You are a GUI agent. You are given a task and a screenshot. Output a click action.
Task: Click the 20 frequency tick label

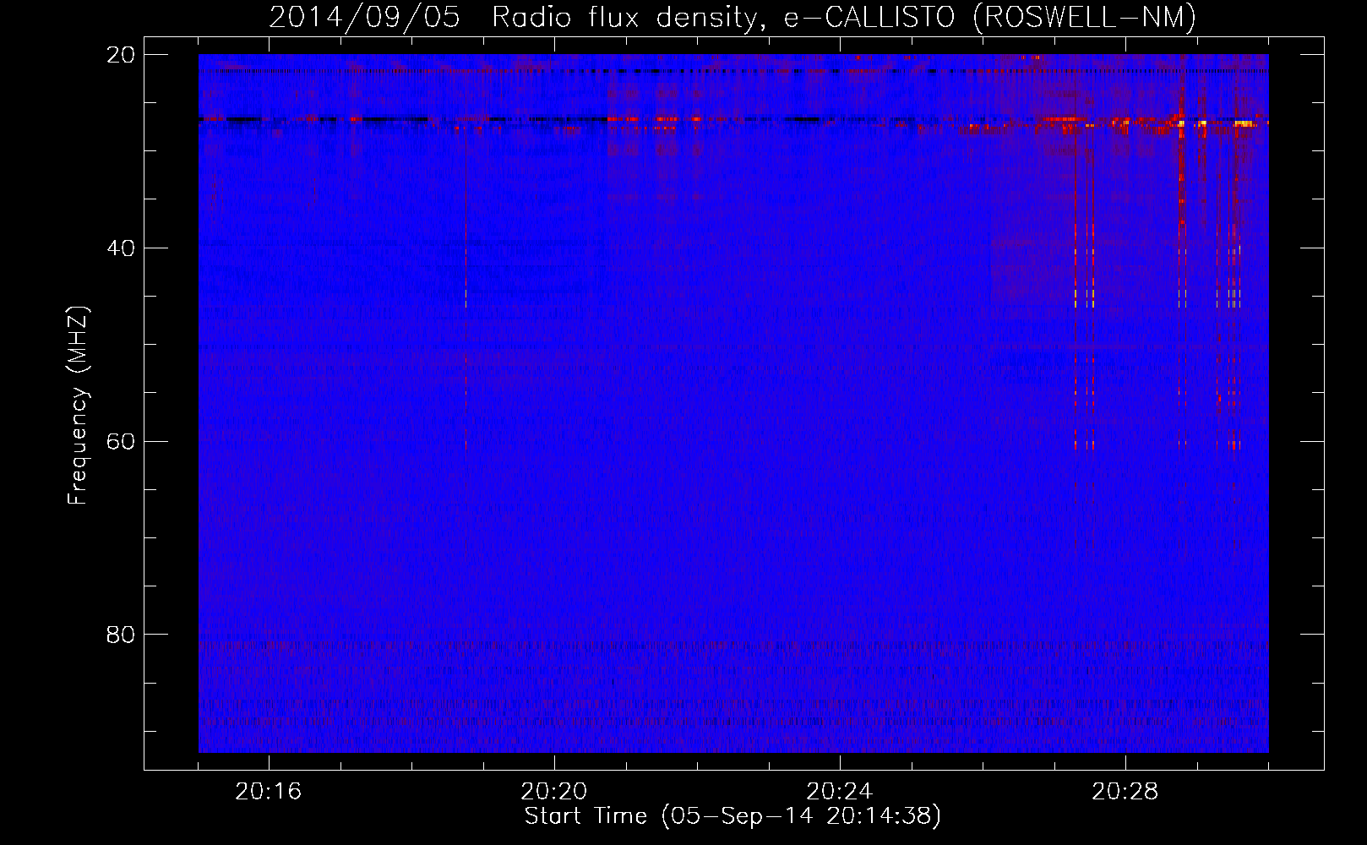tap(121, 55)
